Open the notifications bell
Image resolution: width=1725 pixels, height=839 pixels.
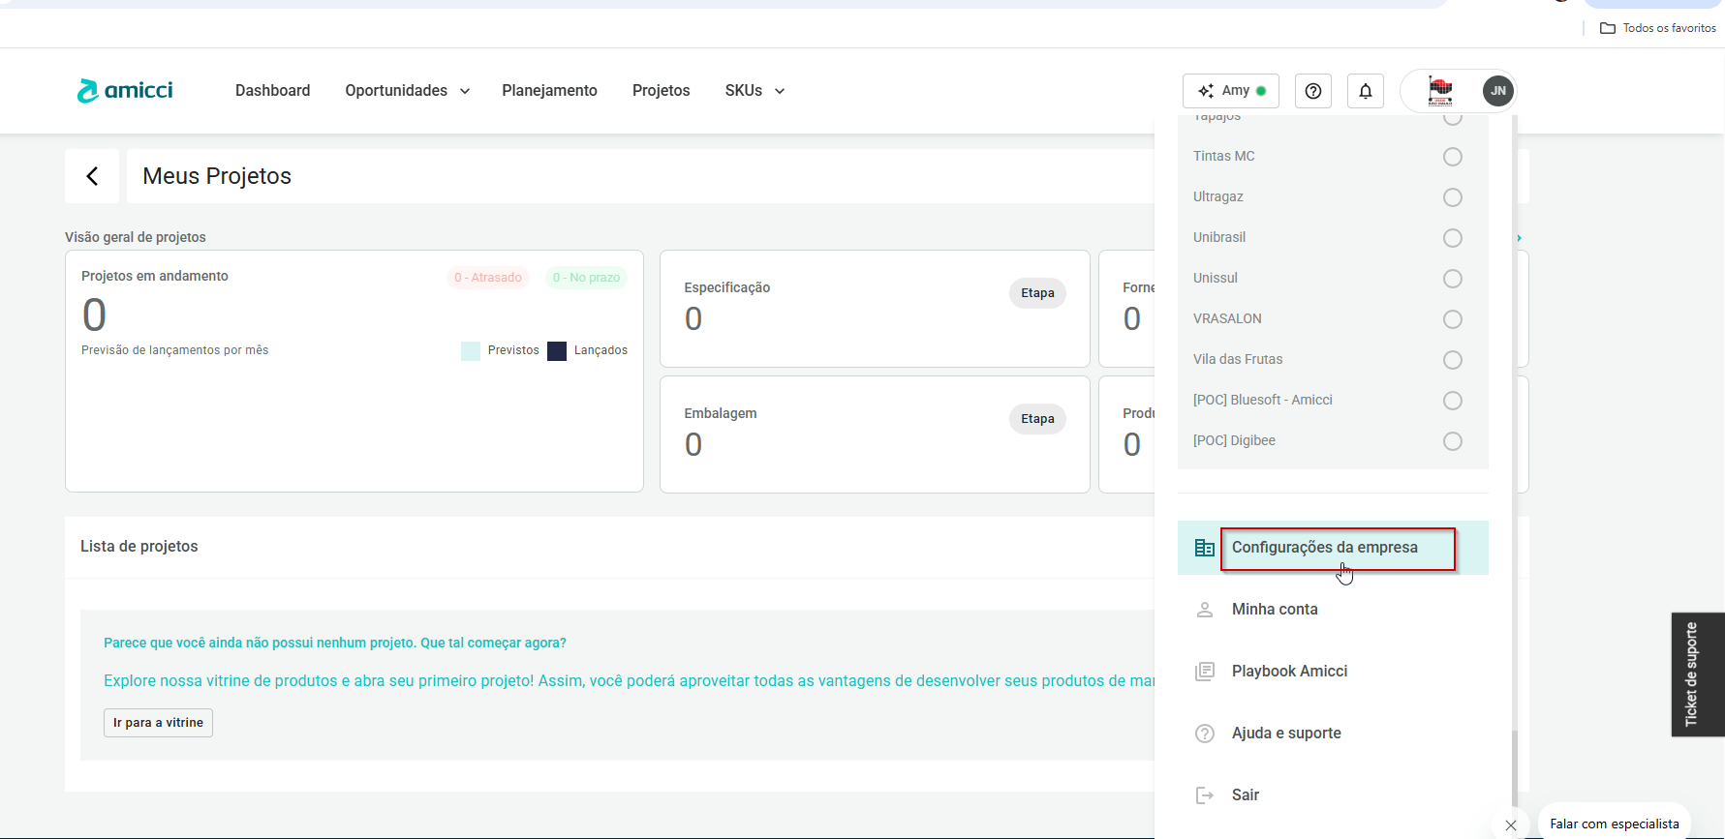[1365, 91]
